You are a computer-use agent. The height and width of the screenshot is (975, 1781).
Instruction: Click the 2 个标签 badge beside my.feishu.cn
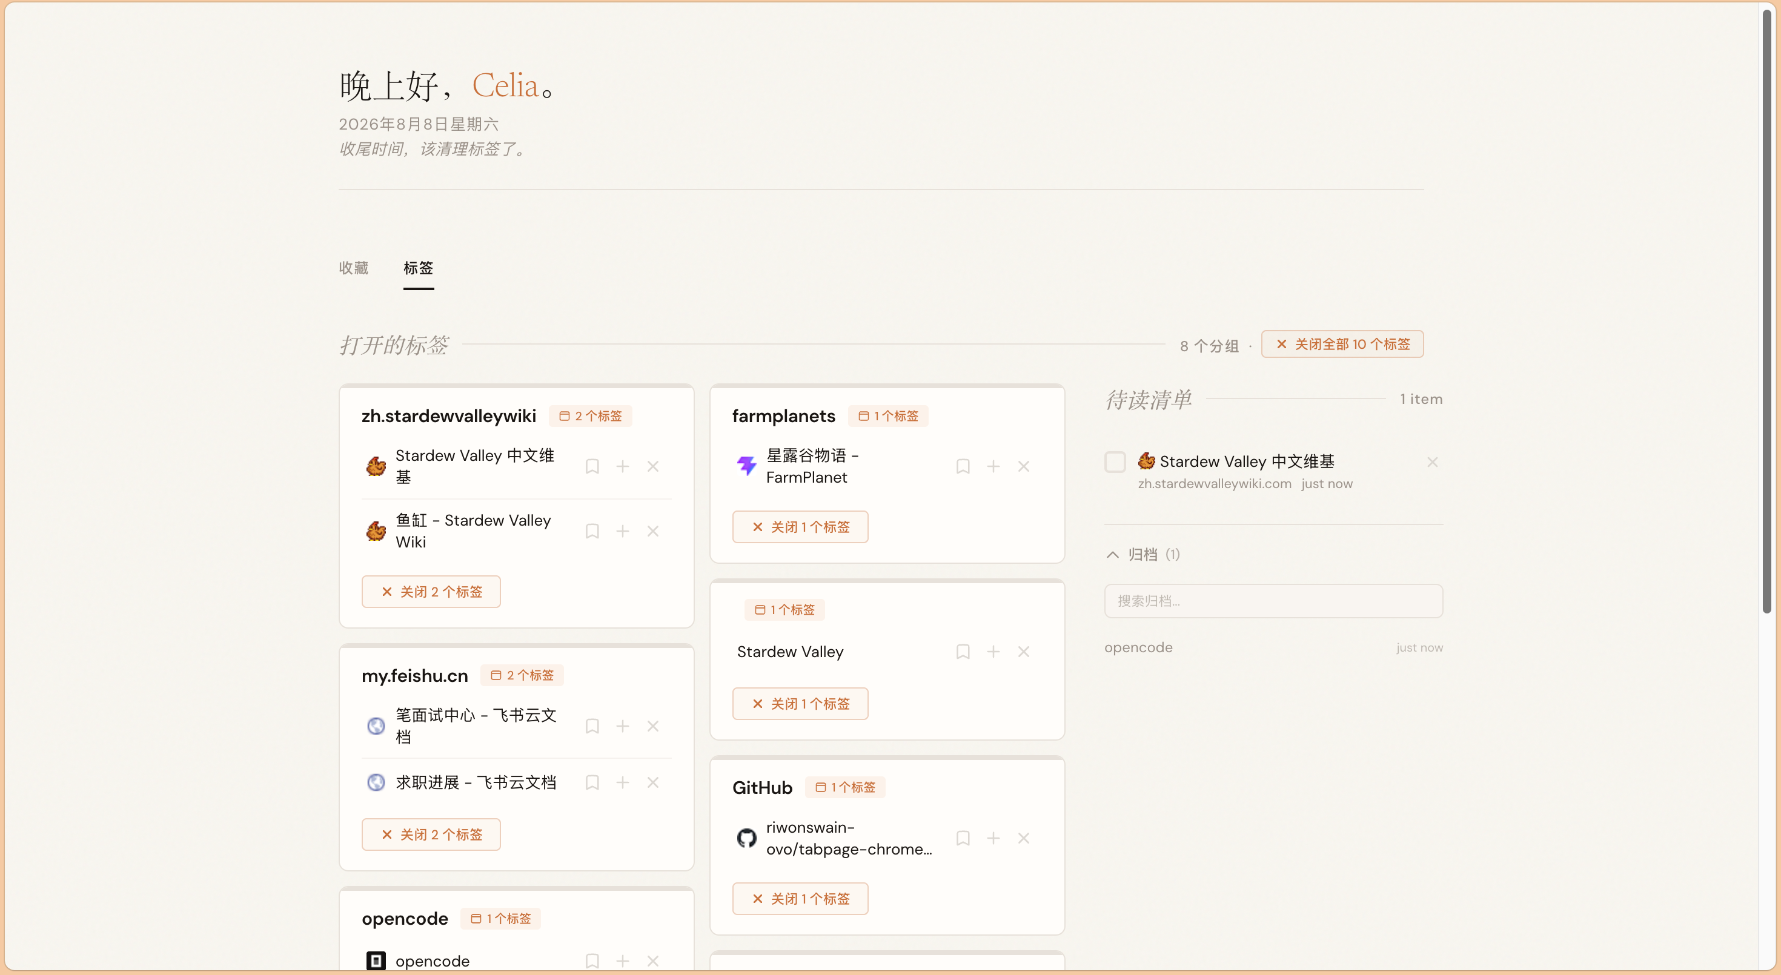click(522, 675)
